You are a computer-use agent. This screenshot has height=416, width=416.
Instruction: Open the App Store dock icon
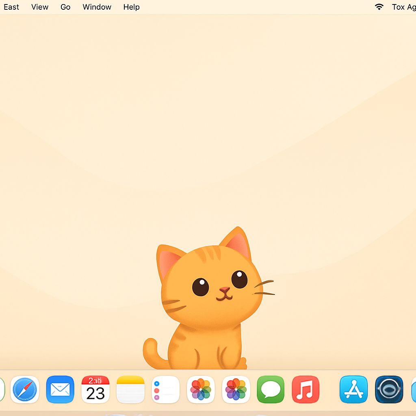pos(354,389)
